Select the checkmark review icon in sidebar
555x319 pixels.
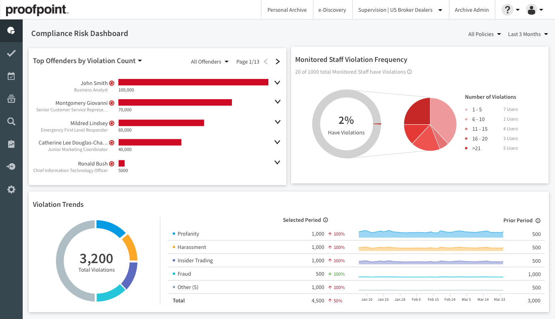click(11, 53)
